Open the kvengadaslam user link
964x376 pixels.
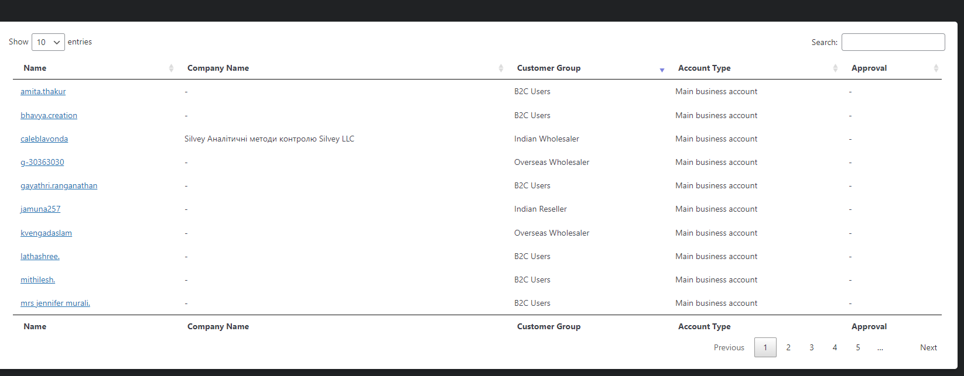pos(46,233)
